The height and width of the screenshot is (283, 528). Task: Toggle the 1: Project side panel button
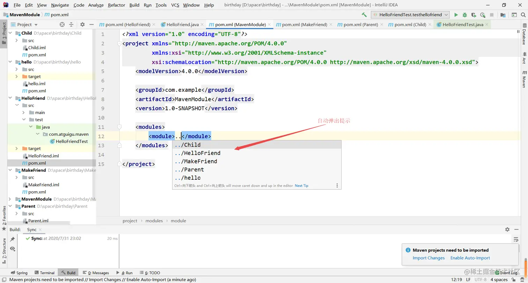tap(4, 33)
